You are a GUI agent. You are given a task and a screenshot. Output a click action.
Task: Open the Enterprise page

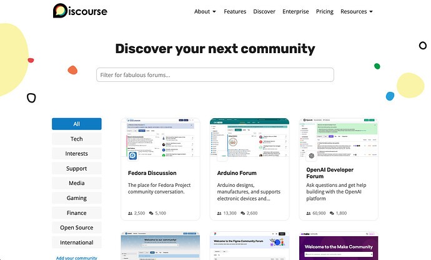click(x=295, y=11)
